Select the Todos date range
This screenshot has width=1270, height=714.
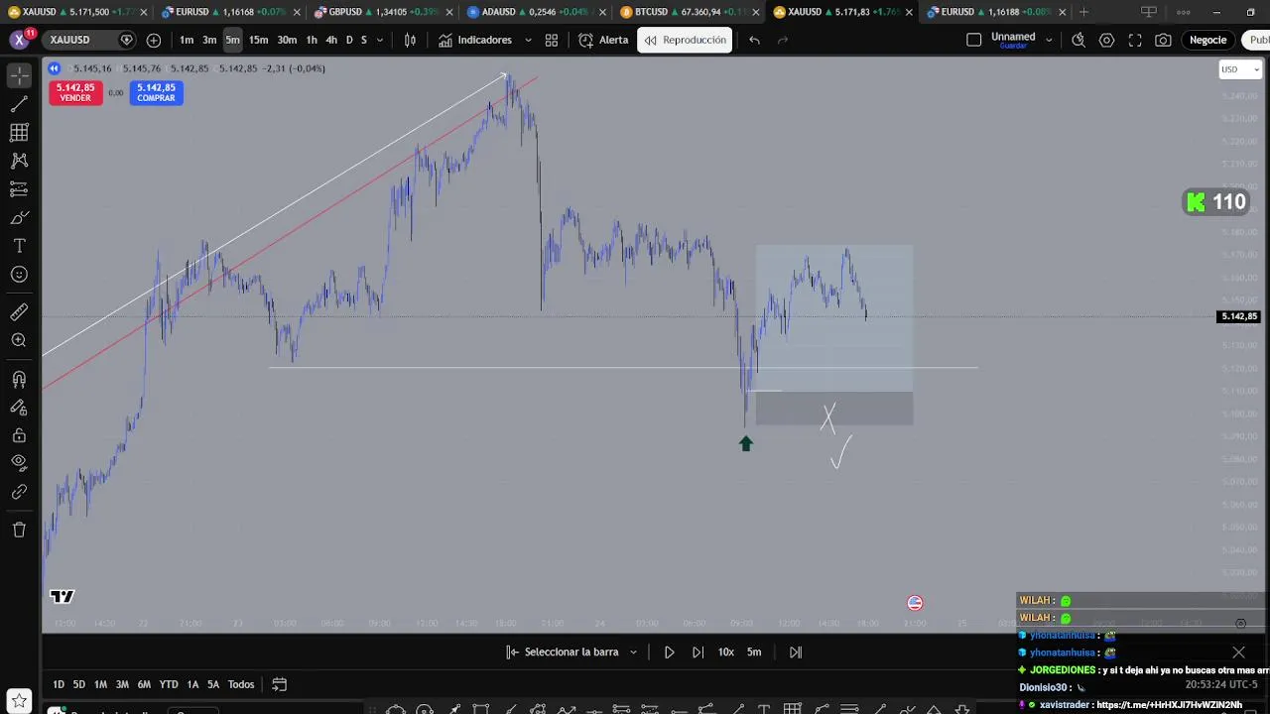(241, 684)
